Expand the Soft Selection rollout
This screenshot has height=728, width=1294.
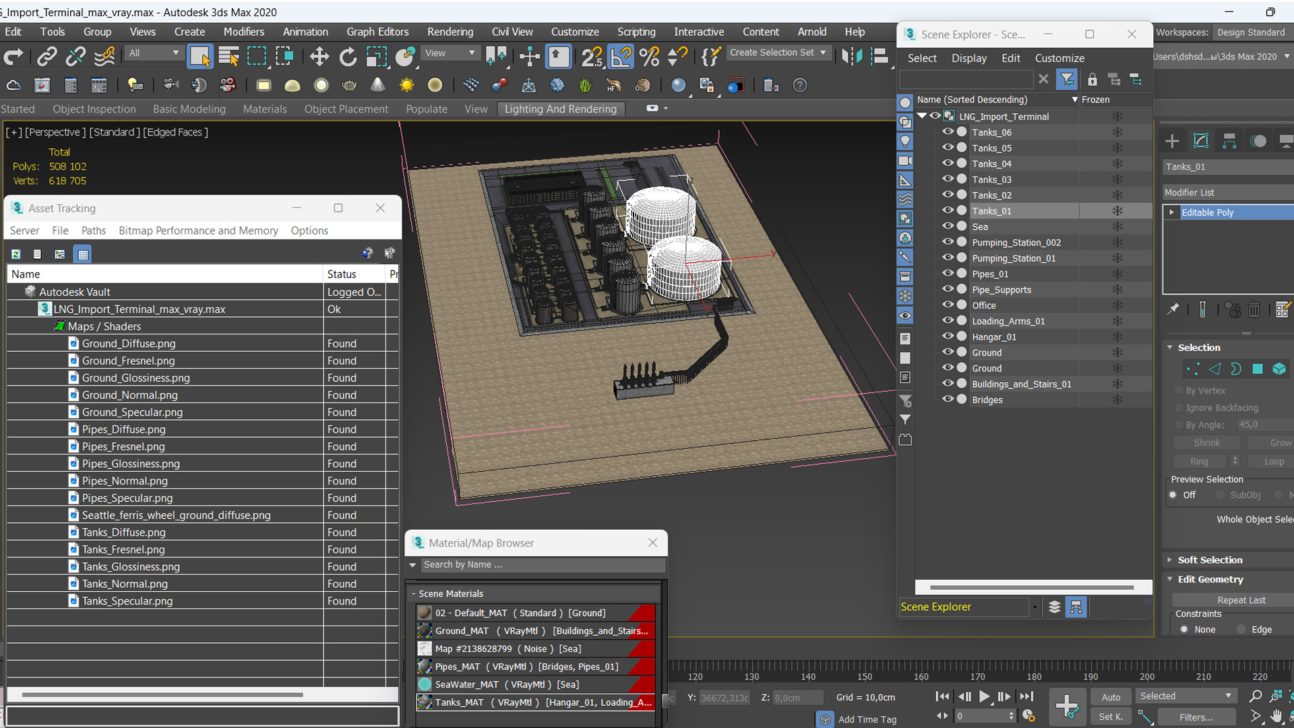coord(1210,559)
